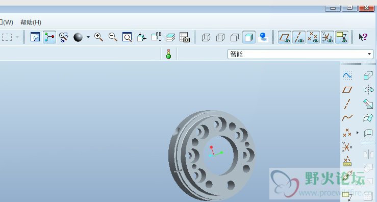This screenshot has width=377, height=202.
Task: Toggle datum point display
Action: click(x=313, y=37)
